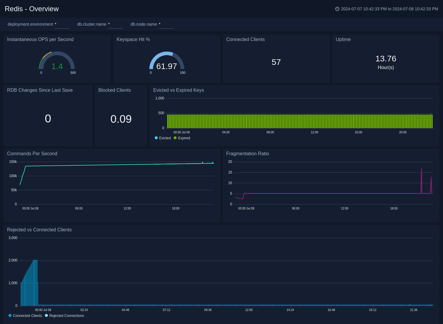Screen dimensions: 443x324
Task: Click the Connected Clients legend label
Action: 27,316
